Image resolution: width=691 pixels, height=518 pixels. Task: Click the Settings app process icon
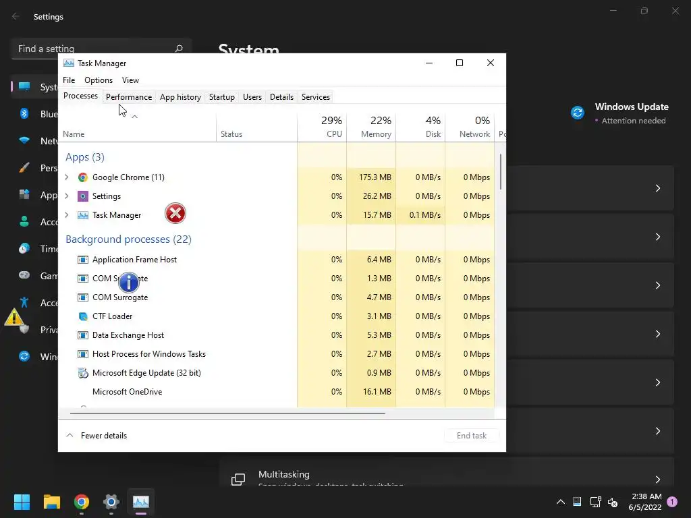tap(82, 196)
